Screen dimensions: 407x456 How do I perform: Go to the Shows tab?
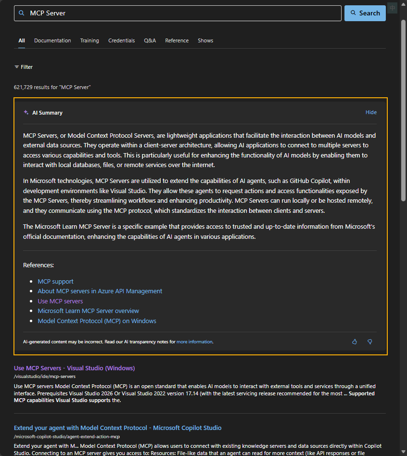click(x=205, y=40)
